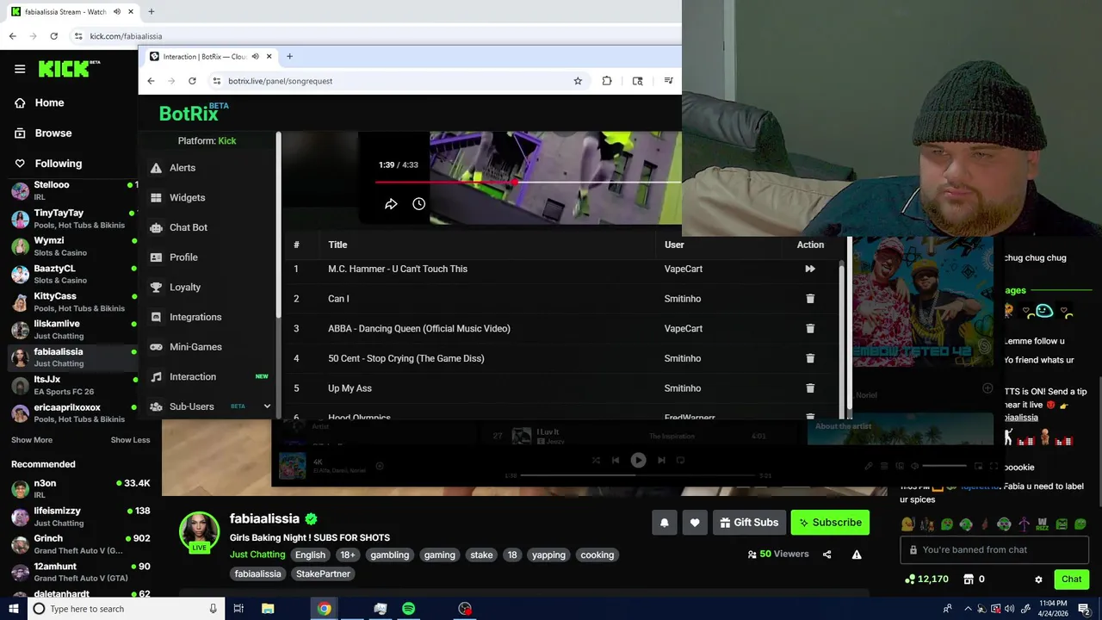Click Windows search box
The image size is (1102, 620).
point(125,609)
